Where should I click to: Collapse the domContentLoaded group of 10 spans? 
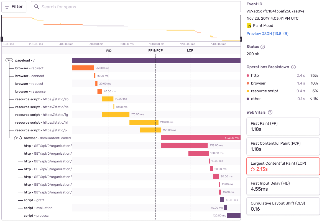point(17,138)
